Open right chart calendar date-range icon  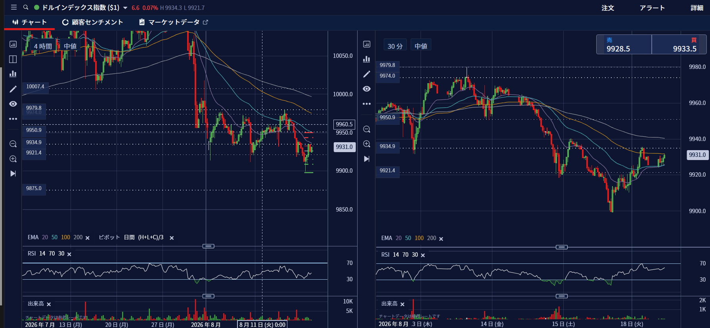(367, 44)
